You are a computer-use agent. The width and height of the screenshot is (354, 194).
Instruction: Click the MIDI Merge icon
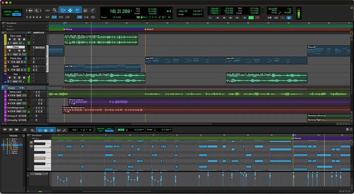pos(282,18)
